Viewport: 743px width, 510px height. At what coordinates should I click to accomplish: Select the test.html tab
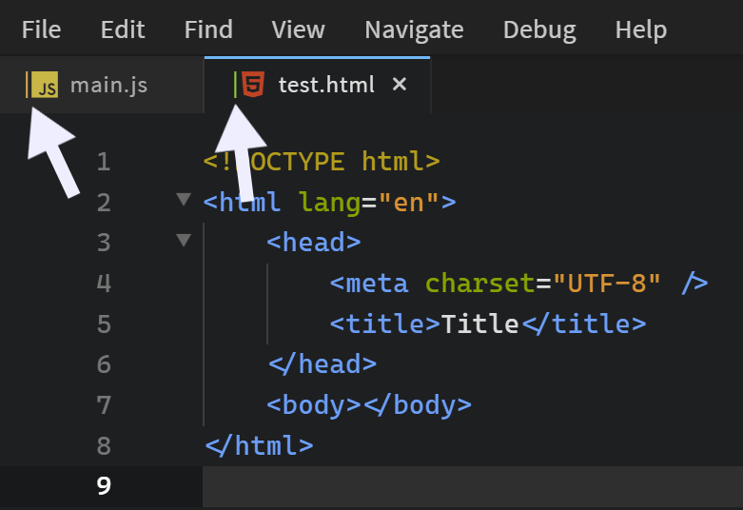(x=325, y=86)
